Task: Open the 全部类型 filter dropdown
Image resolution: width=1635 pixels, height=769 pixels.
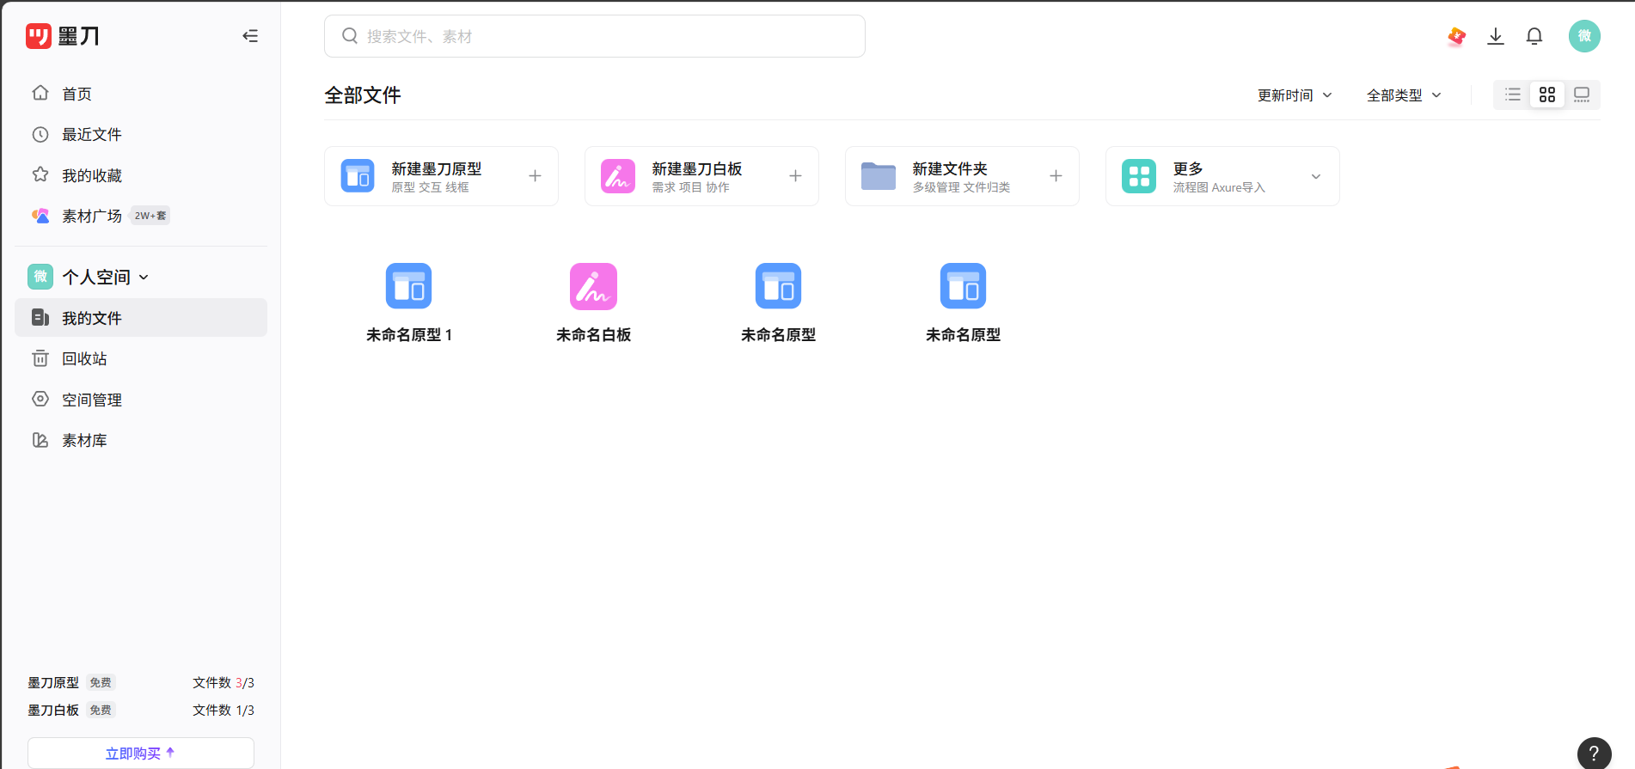Action: click(1403, 95)
